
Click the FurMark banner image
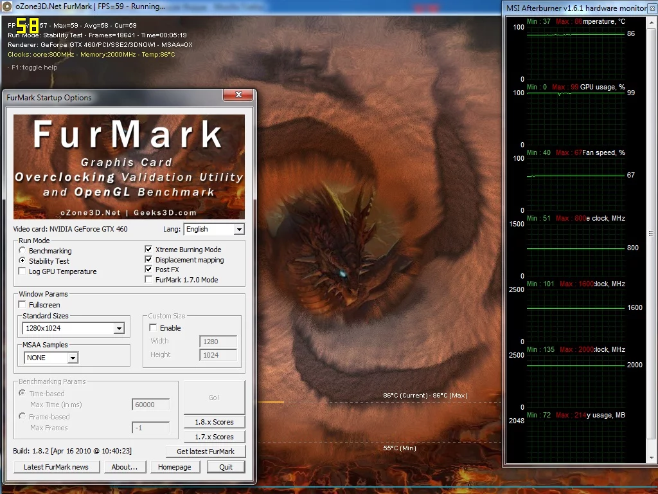[129, 167]
